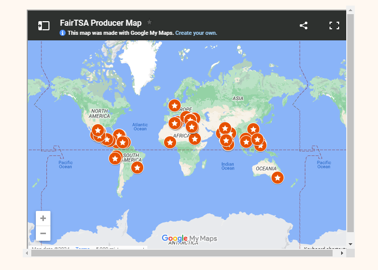
Task: Open the map legend sidebar panel
Action: click(44, 26)
